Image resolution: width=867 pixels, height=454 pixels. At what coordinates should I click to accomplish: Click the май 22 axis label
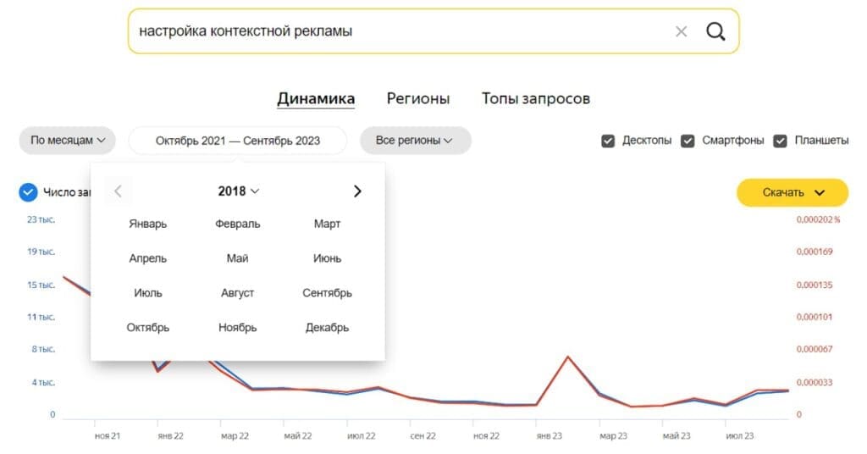[298, 435]
